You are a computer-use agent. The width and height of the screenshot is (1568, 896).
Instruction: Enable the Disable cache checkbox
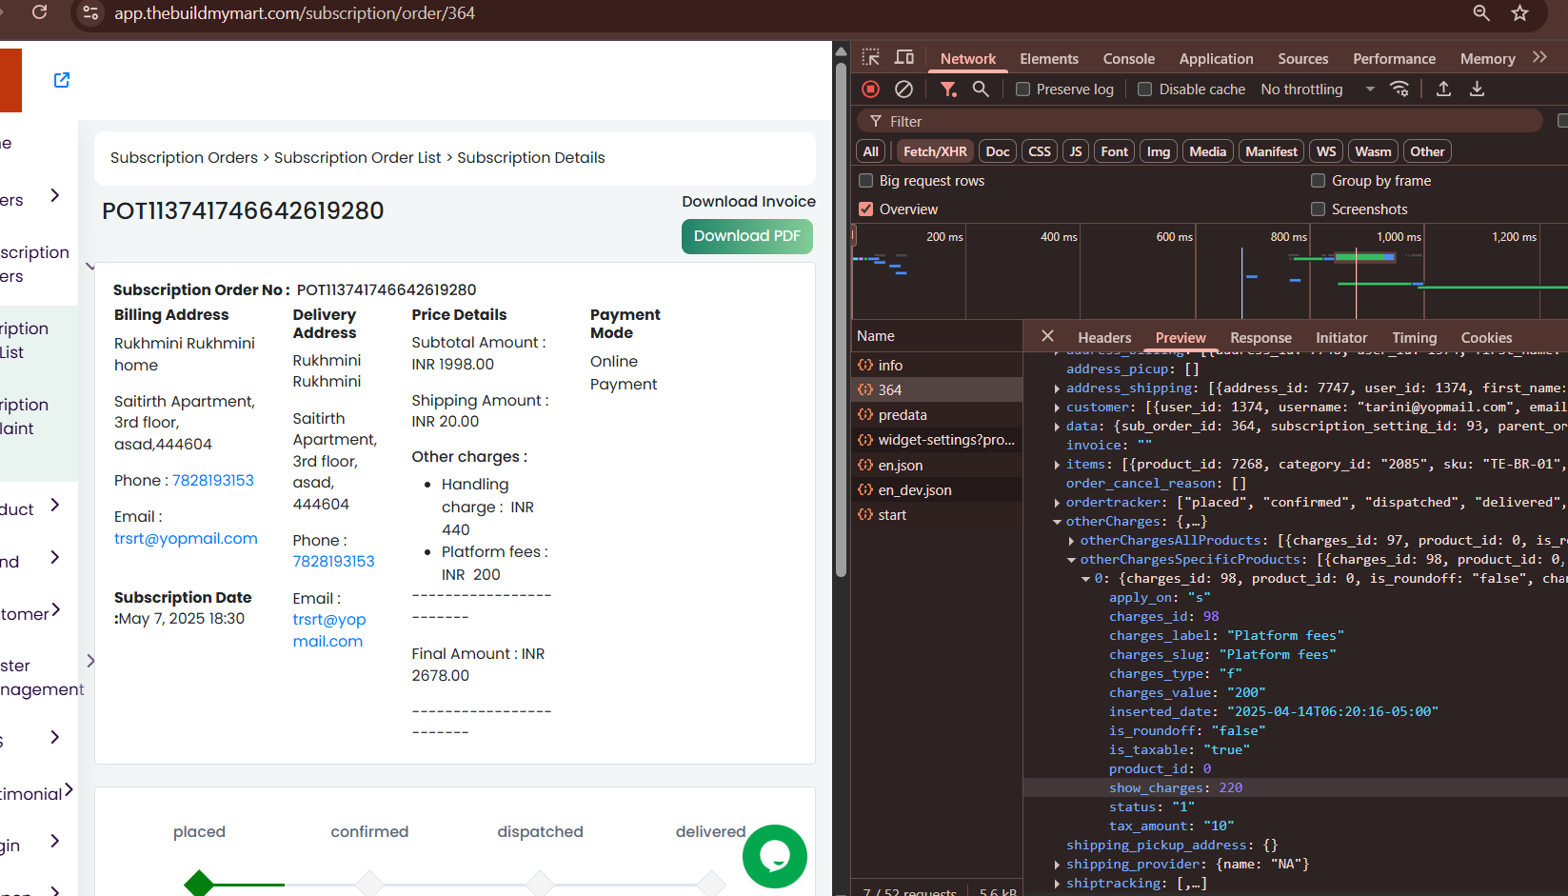tap(1145, 89)
